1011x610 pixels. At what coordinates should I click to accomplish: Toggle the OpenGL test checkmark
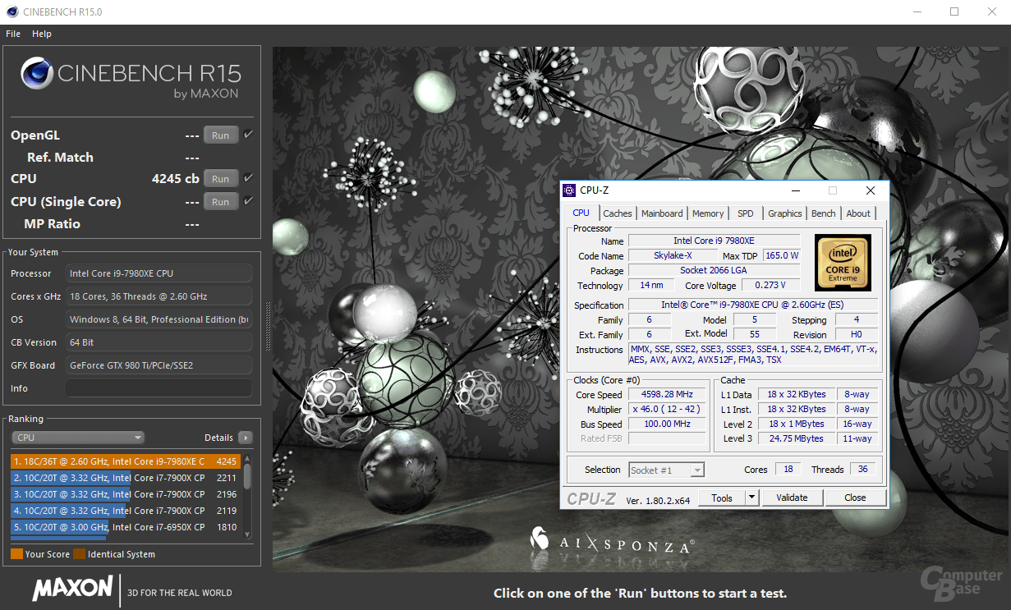click(x=248, y=135)
